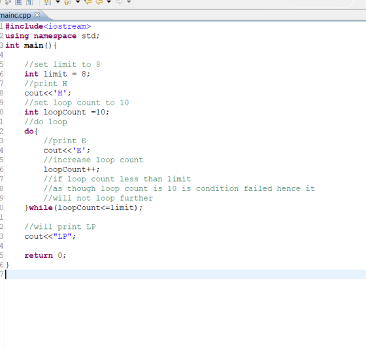
Task: Click 'int loopCount =10;' statement
Action: click(x=67, y=112)
